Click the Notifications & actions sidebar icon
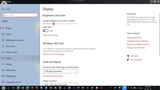Screen dimensions: 160x90 coord(3,40)
